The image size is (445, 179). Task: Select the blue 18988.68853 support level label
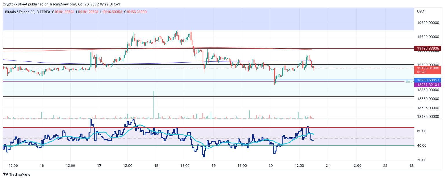pyautogui.click(x=428, y=80)
